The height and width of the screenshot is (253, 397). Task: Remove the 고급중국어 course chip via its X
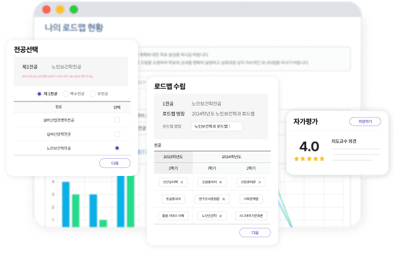(x=221, y=182)
